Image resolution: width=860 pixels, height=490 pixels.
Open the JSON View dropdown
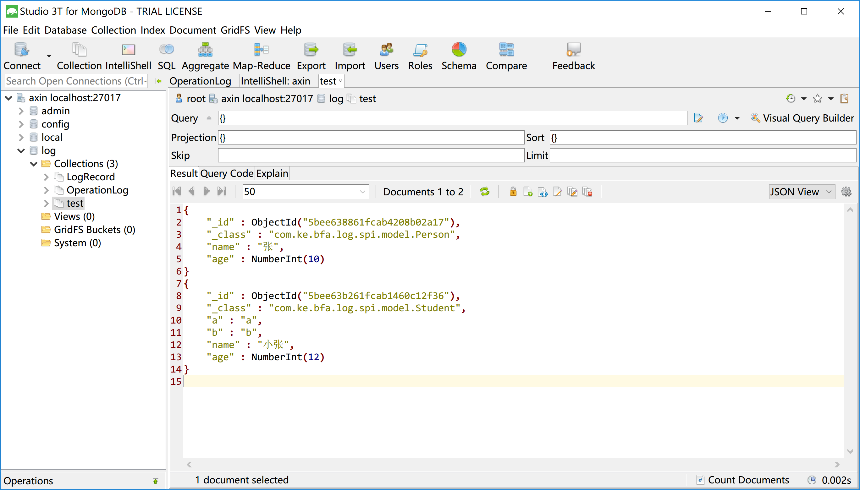coord(802,192)
